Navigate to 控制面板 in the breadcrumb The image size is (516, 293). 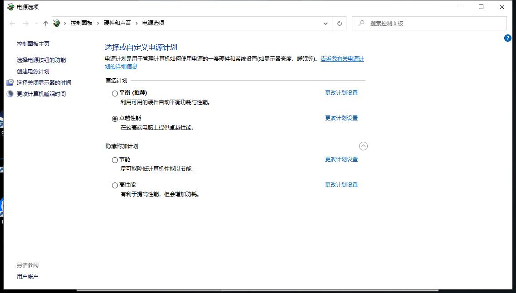pyautogui.click(x=82, y=23)
